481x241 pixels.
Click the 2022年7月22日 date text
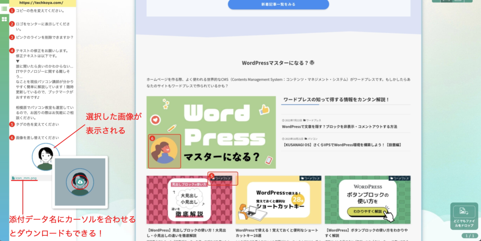tap(294, 120)
